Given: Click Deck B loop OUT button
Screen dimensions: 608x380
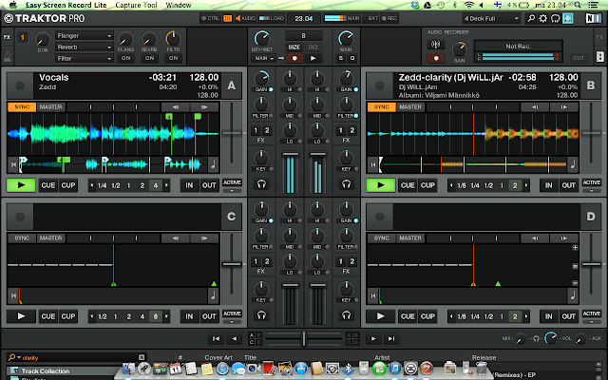Looking at the screenshot, I should point(569,185).
